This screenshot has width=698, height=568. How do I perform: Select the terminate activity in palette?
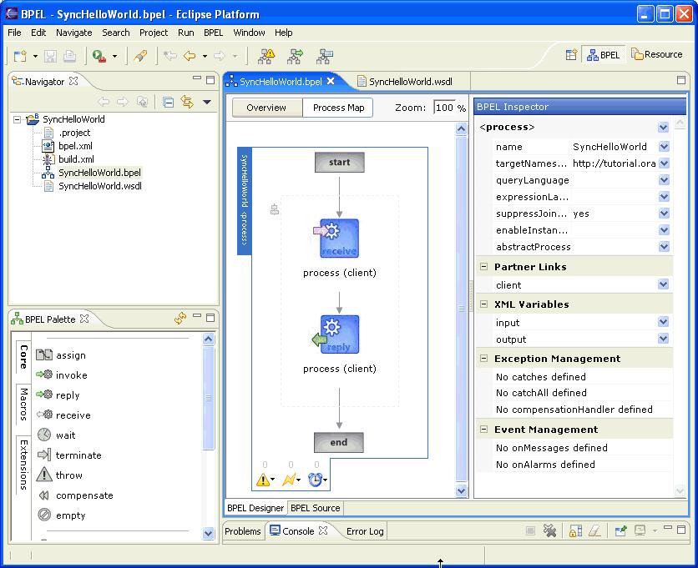pyautogui.click(x=69, y=455)
